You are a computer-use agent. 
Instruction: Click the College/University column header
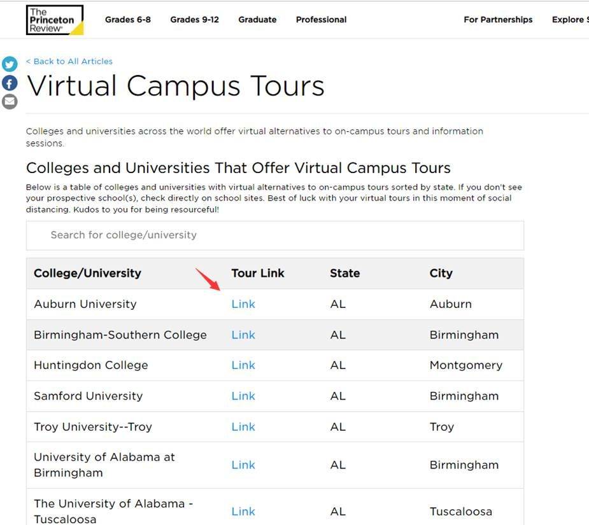(x=87, y=273)
